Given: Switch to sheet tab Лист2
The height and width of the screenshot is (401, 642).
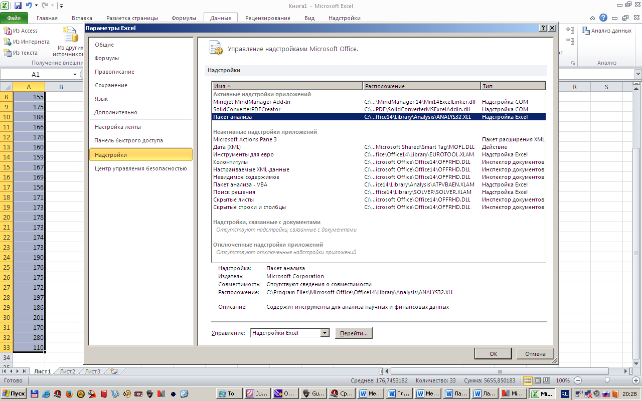Looking at the screenshot, I should tap(67, 371).
